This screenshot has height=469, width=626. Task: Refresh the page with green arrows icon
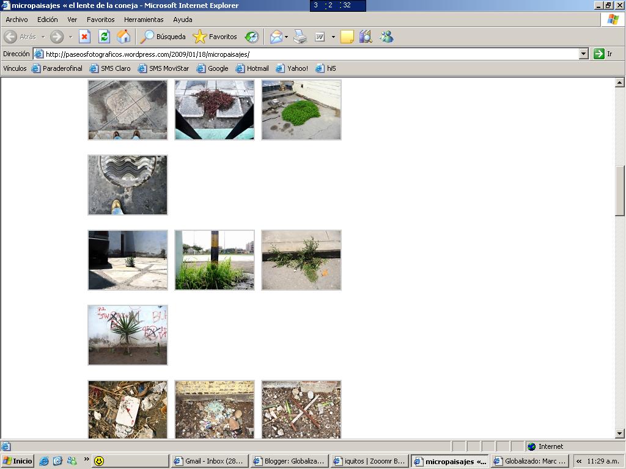[104, 37]
